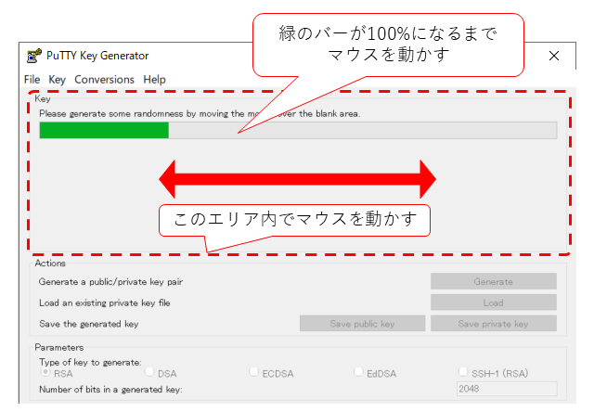Click the PuTTY Key Generator title icon
This screenshot has width=594, height=412.
click(34, 56)
